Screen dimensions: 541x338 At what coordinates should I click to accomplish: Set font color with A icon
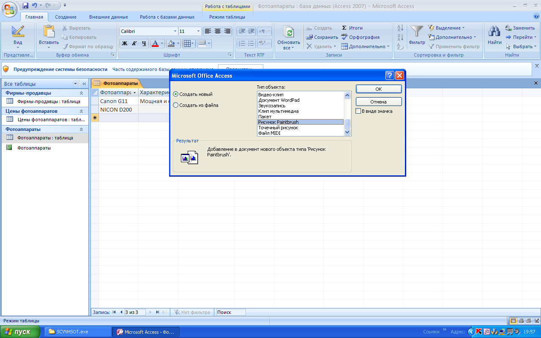coord(155,43)
